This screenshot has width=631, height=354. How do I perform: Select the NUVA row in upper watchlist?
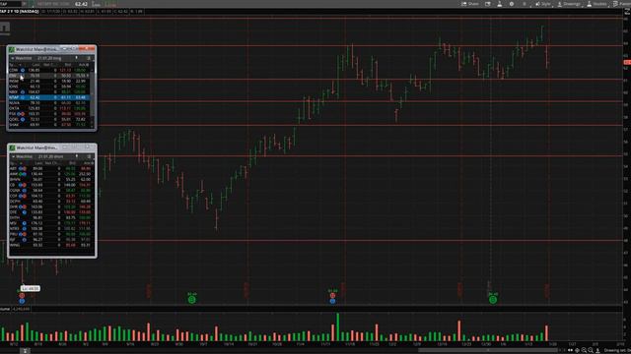[x=49, y=103]
